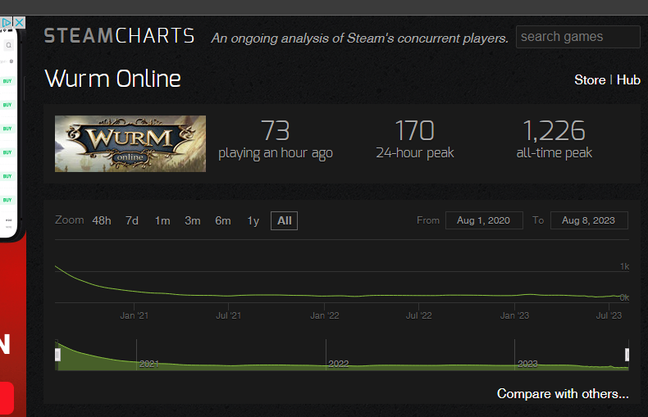Click the 73 playing count
This screenshot has width=648, height=417.
coord(276,131)
